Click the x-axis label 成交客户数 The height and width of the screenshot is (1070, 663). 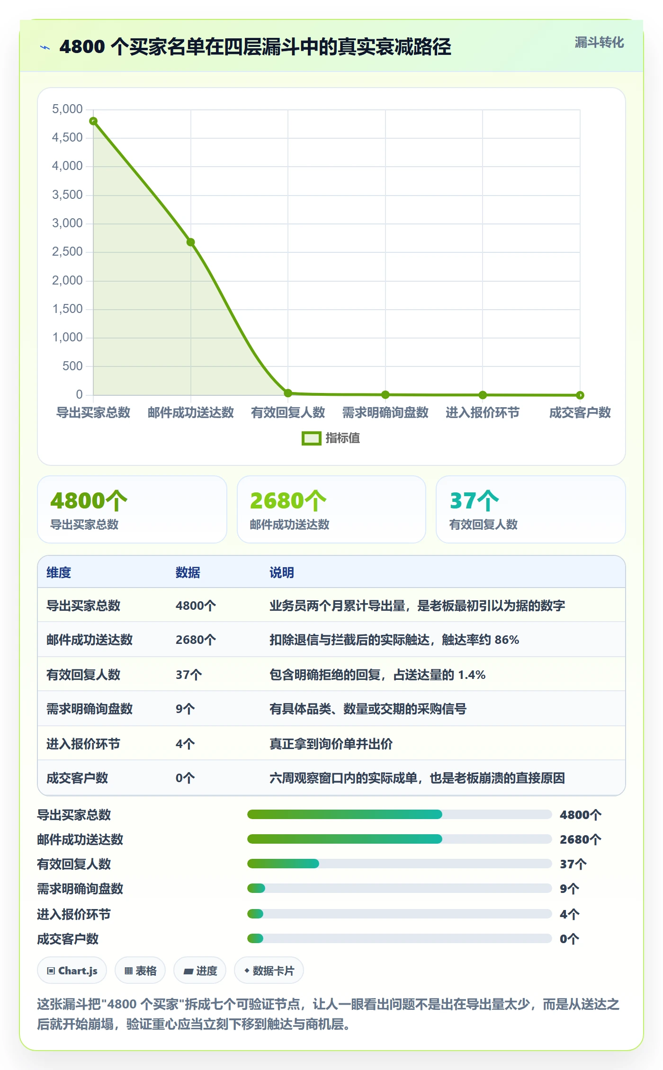click(580, 412)
